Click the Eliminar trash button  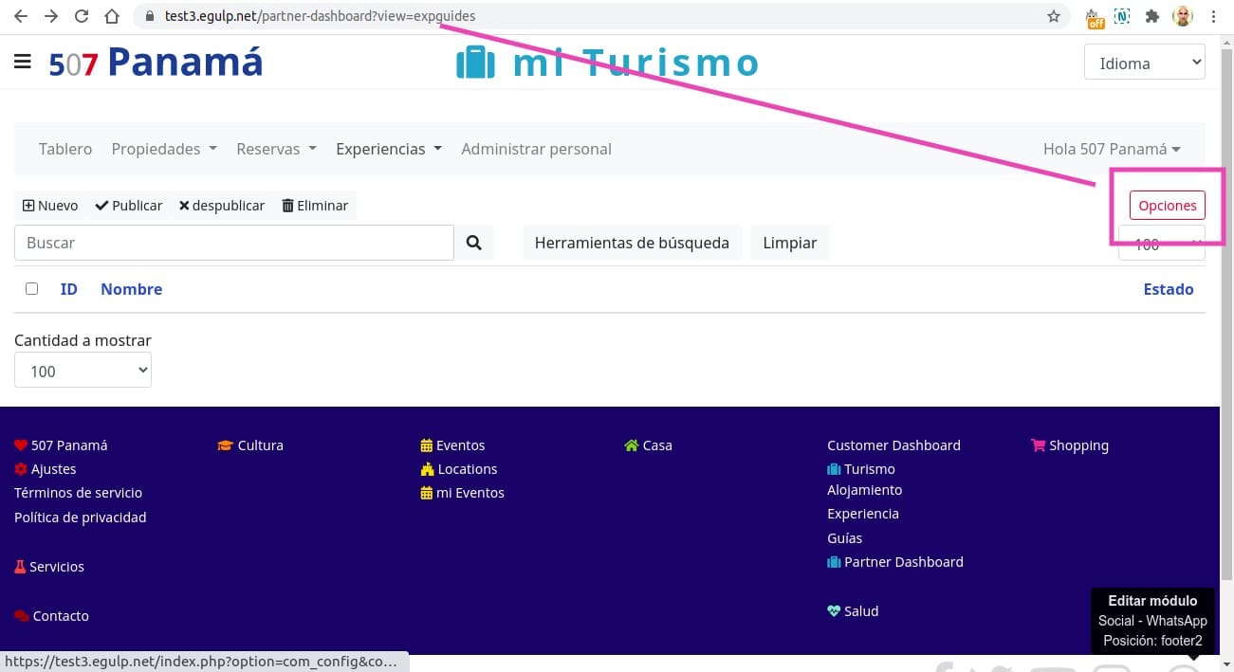[x=315, y=206]
